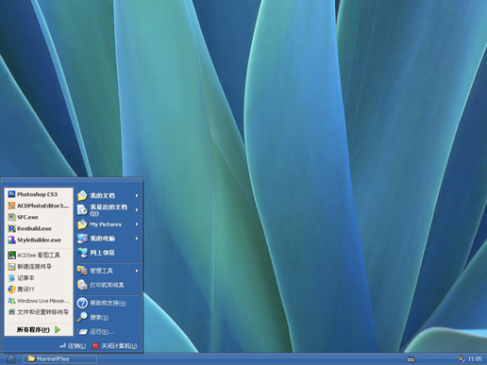
Task: Select the 管理工具 menu label
Action: coord(101,271)
